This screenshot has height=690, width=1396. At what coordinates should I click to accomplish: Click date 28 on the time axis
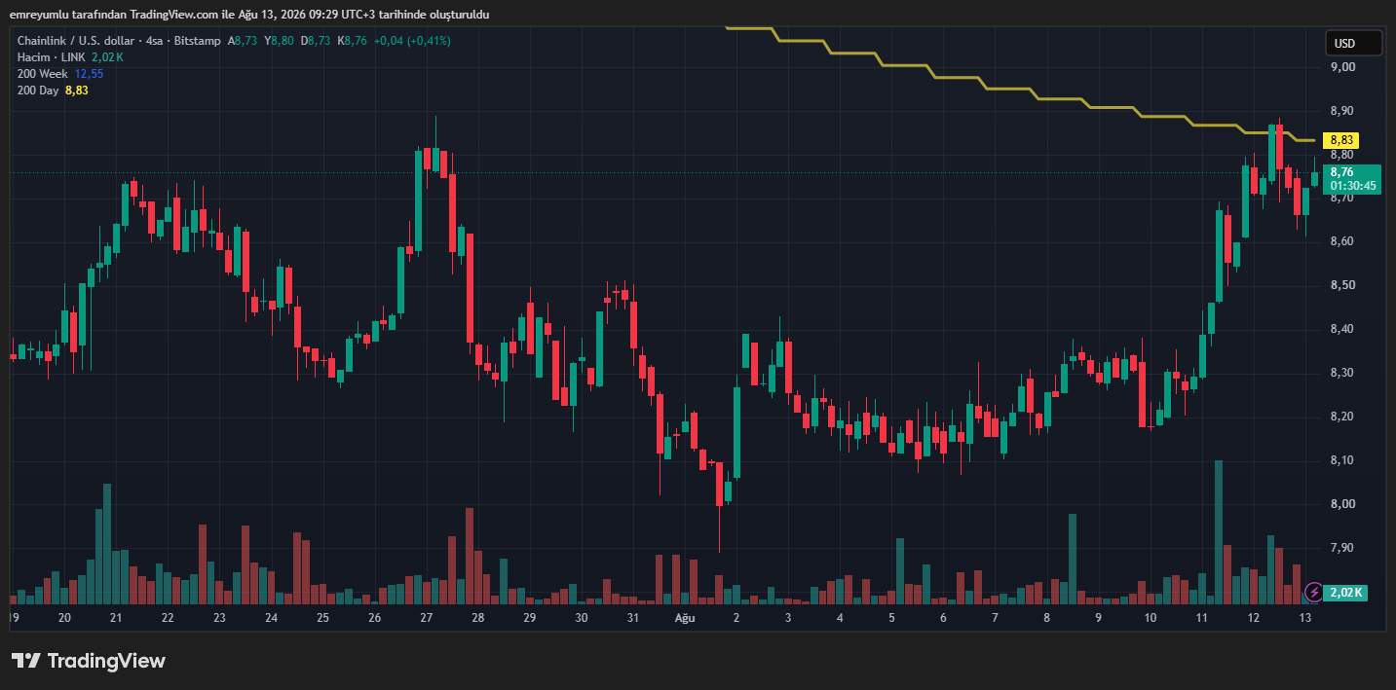478,618
